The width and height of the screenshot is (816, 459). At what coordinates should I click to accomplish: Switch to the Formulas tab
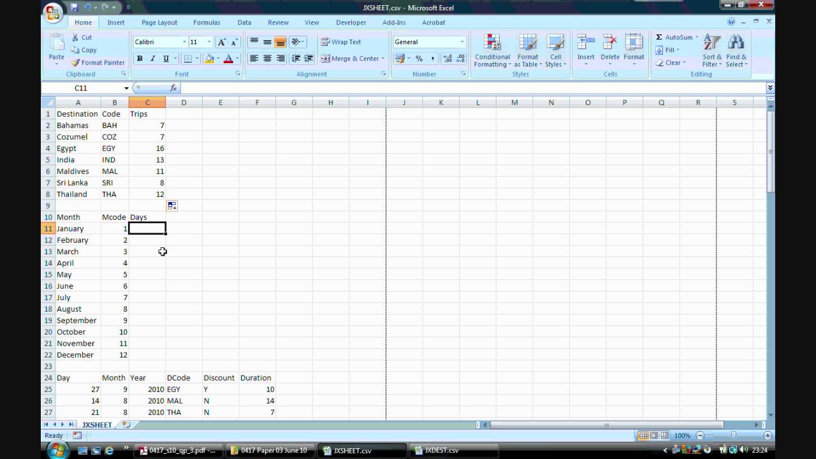(x=207, y=22)
